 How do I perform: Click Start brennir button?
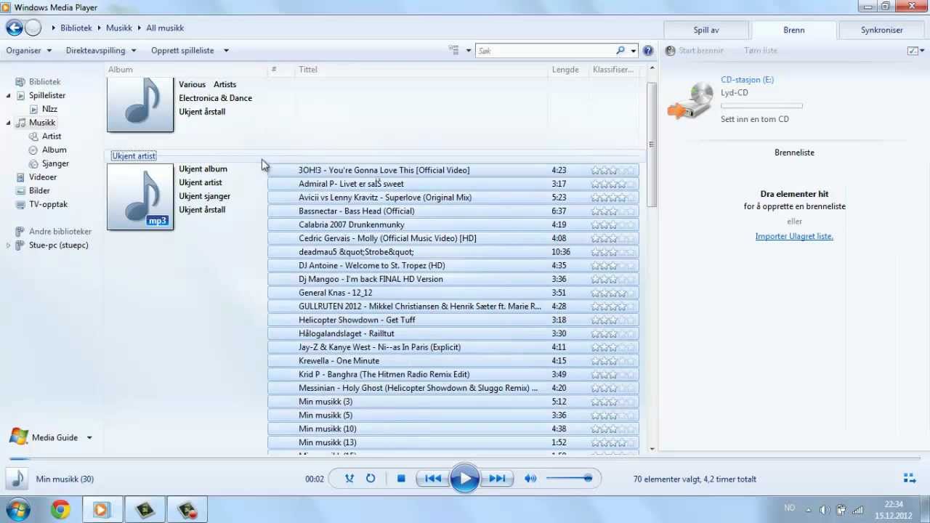point(693,51)
